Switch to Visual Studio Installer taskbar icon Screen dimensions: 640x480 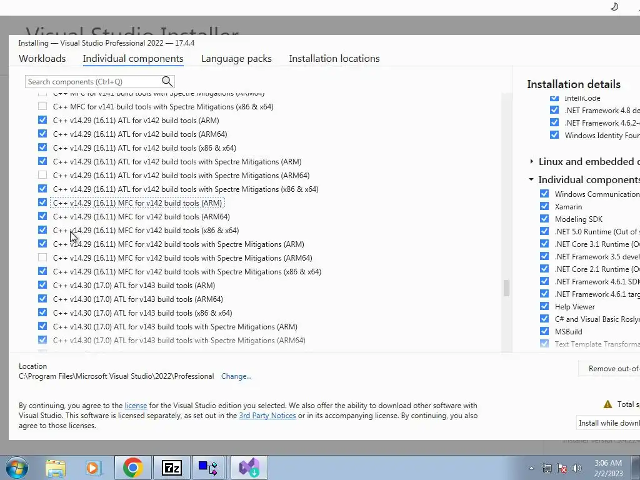point(249,467)
